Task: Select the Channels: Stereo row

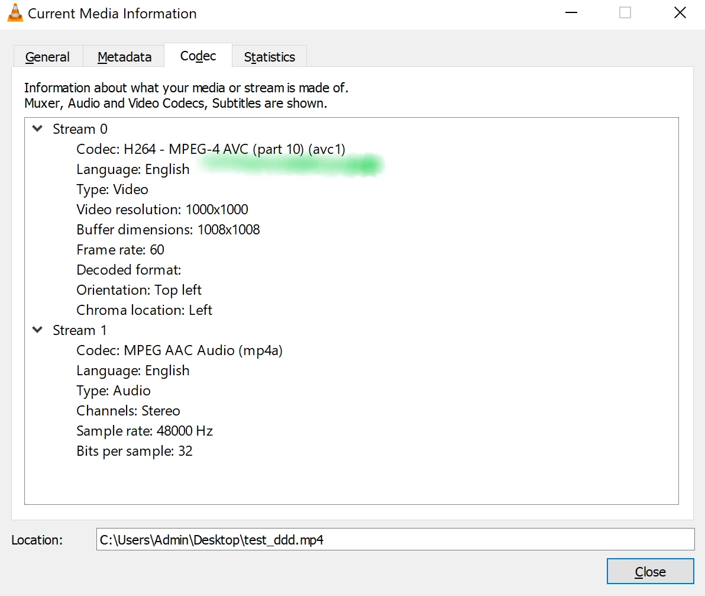Action: click(128, 411)
